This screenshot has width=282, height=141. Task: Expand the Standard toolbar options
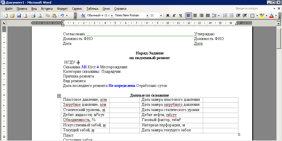75,16
